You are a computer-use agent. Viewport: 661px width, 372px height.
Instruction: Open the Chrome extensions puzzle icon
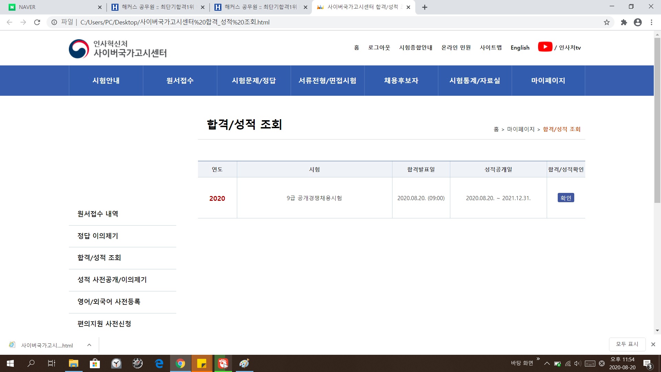tap(624, 22)
